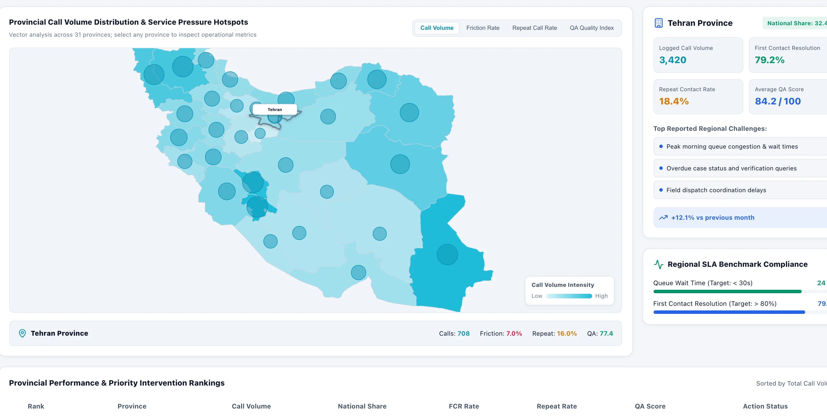Click the FCR Rate column header
The height and width of the screenshot is (416, 827).
click(464, 406)
